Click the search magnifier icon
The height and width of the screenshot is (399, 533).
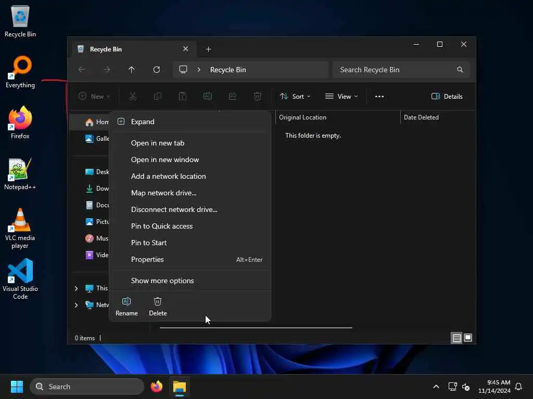(460, 70)
